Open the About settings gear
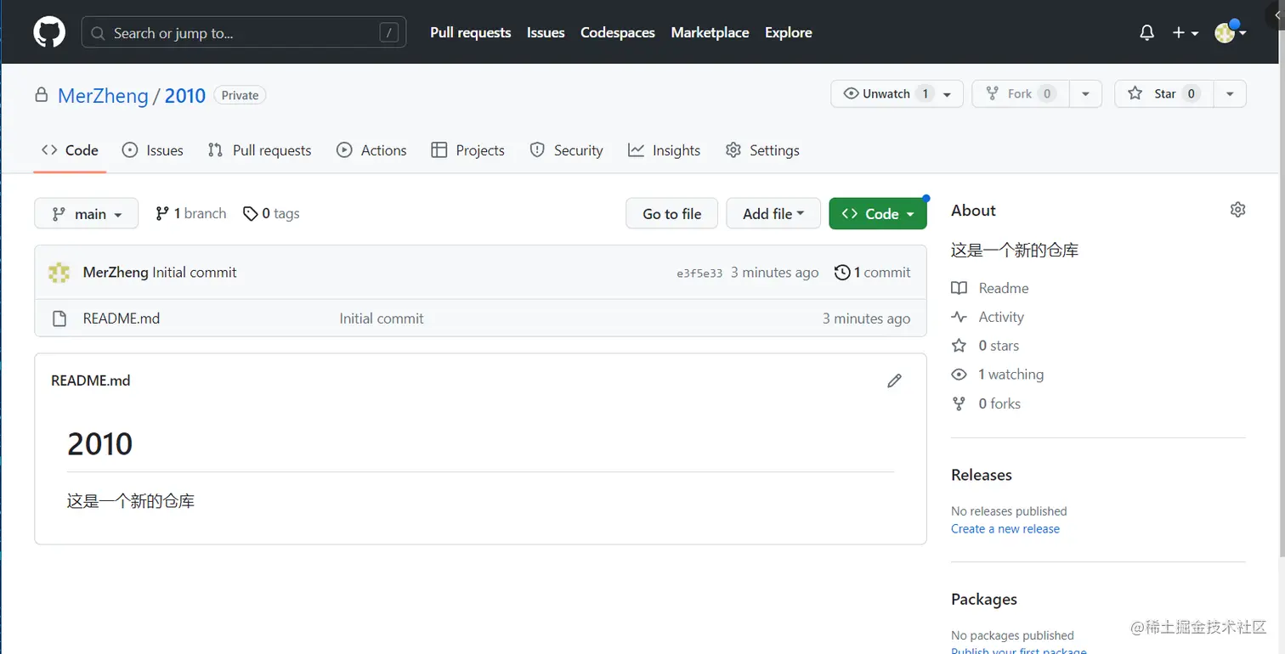The image size is (1285, 654). [x=1237, y=210]
